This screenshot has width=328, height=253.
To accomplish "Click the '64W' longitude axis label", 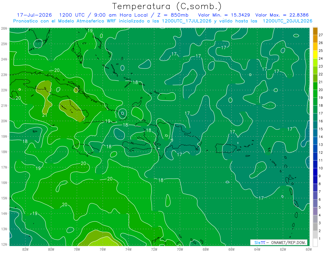I will [257, 249].
